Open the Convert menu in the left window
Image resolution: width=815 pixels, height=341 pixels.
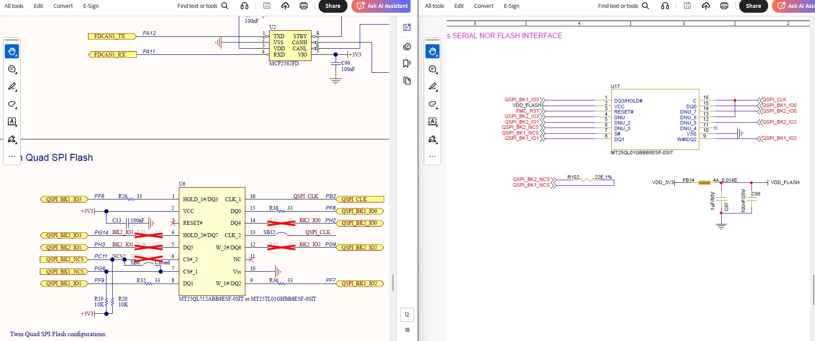tap(63, 6)
